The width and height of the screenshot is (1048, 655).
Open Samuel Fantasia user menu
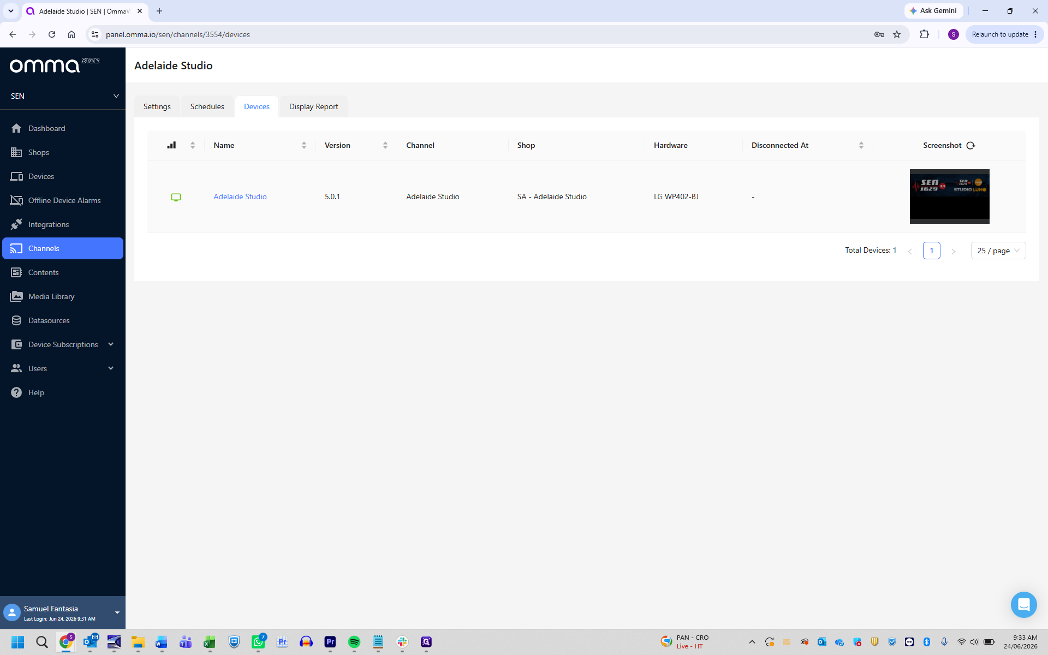click(63, 612)
